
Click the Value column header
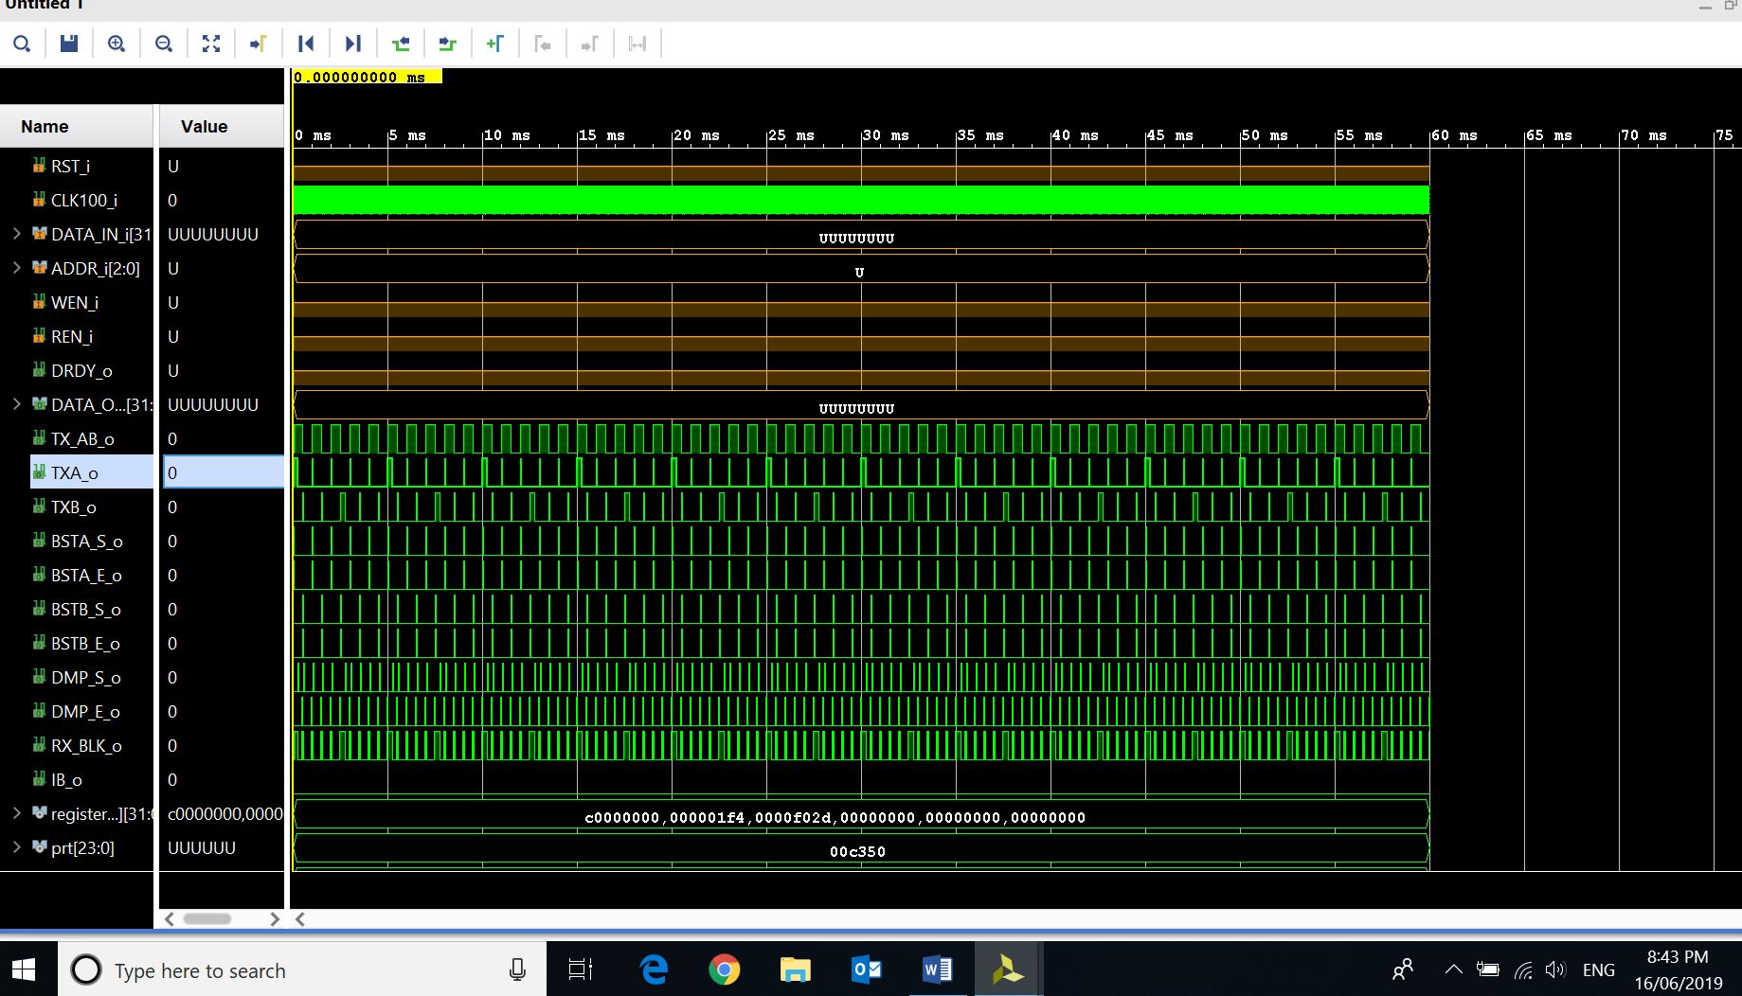[205, 127]
